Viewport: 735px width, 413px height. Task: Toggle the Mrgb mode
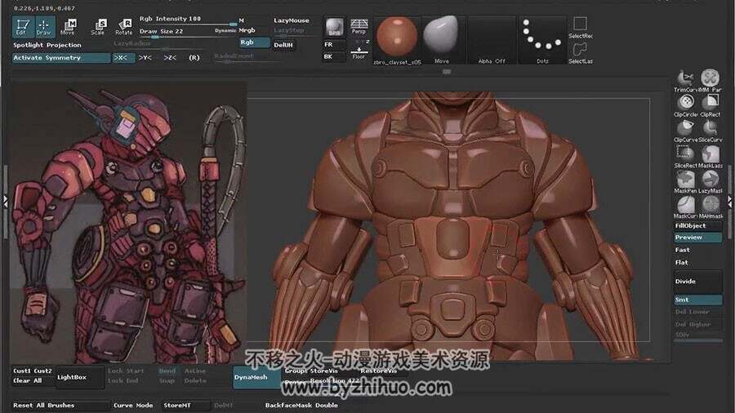pos(247,30)
